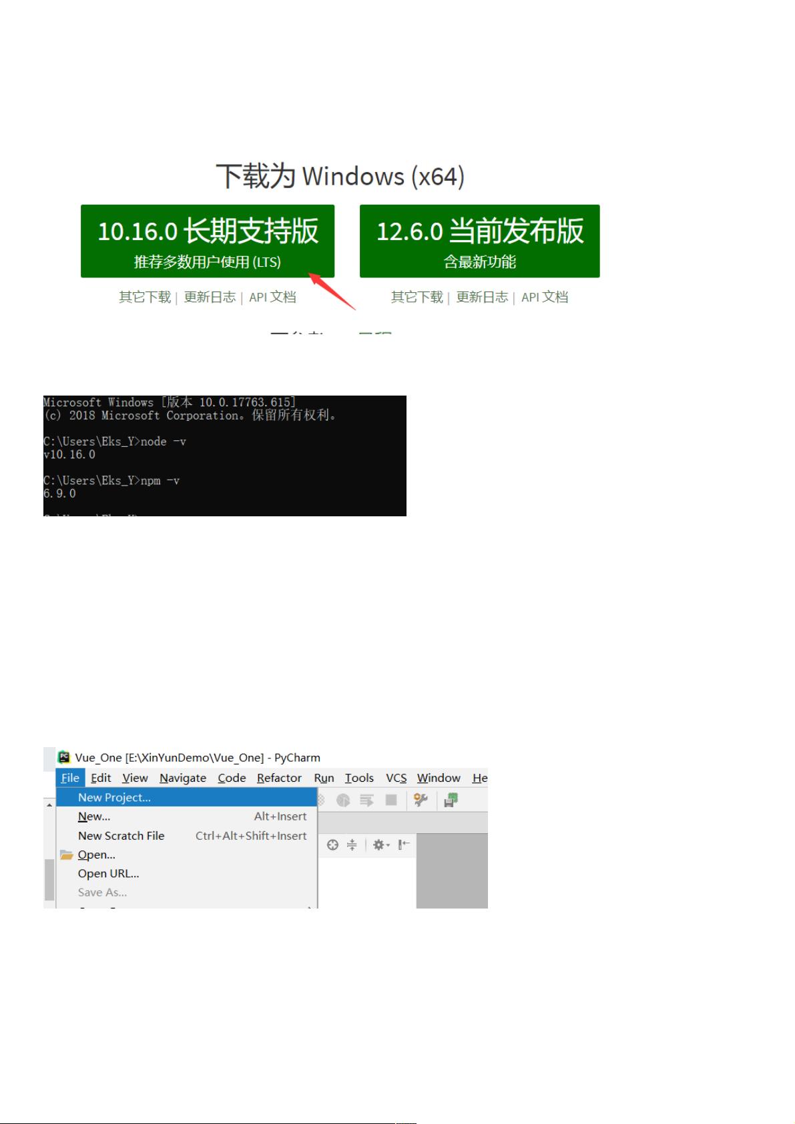The height and width of the screenshot is (1124, 795).
Task: Choose Open URL... menu entry
Action: [x=187, y=873]
